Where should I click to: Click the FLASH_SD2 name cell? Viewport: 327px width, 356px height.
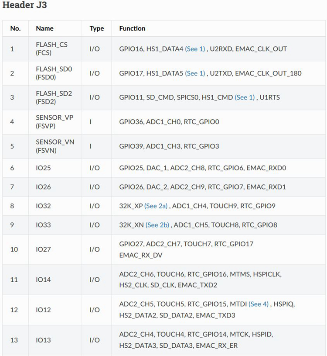pyautogui.click(x=52, y=97)
